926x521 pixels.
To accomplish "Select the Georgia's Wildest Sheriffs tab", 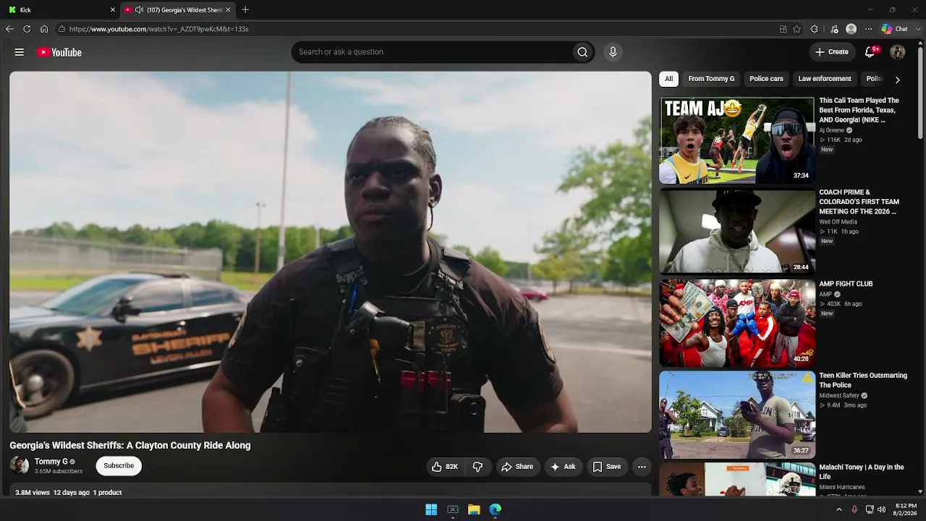I will [178, 10].
